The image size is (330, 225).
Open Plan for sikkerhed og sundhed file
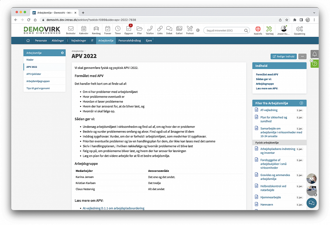[x=274, y=119]
